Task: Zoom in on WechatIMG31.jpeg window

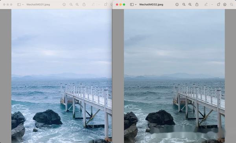Action: tap(77, 4)
